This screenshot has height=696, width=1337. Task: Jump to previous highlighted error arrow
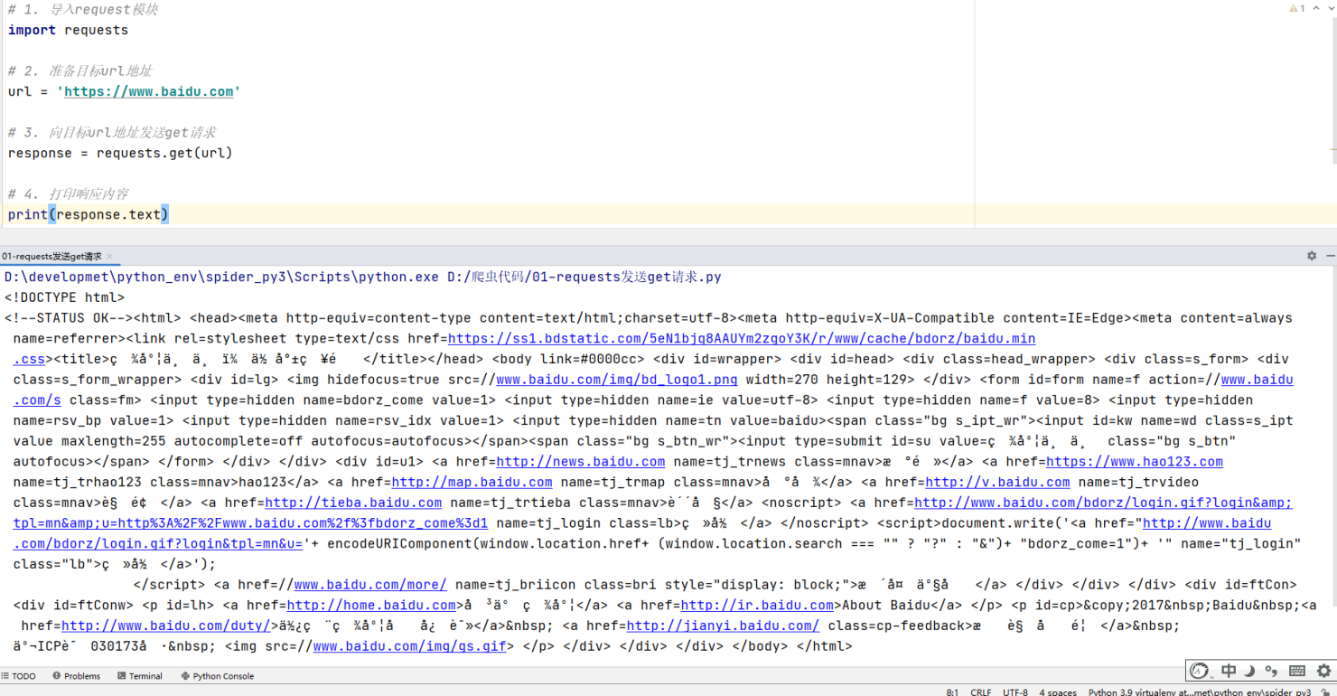1314,8
